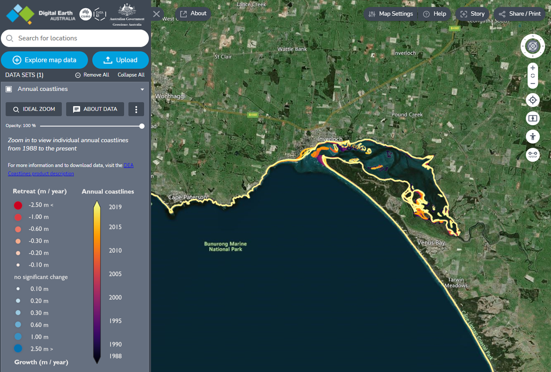
Task: Zoom in with the plus icon
Action: pos(533,68)
